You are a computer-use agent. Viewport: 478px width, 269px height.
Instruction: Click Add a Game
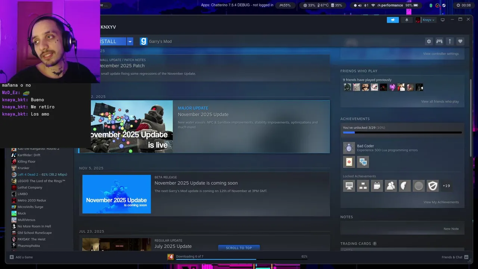pos(21,257)
